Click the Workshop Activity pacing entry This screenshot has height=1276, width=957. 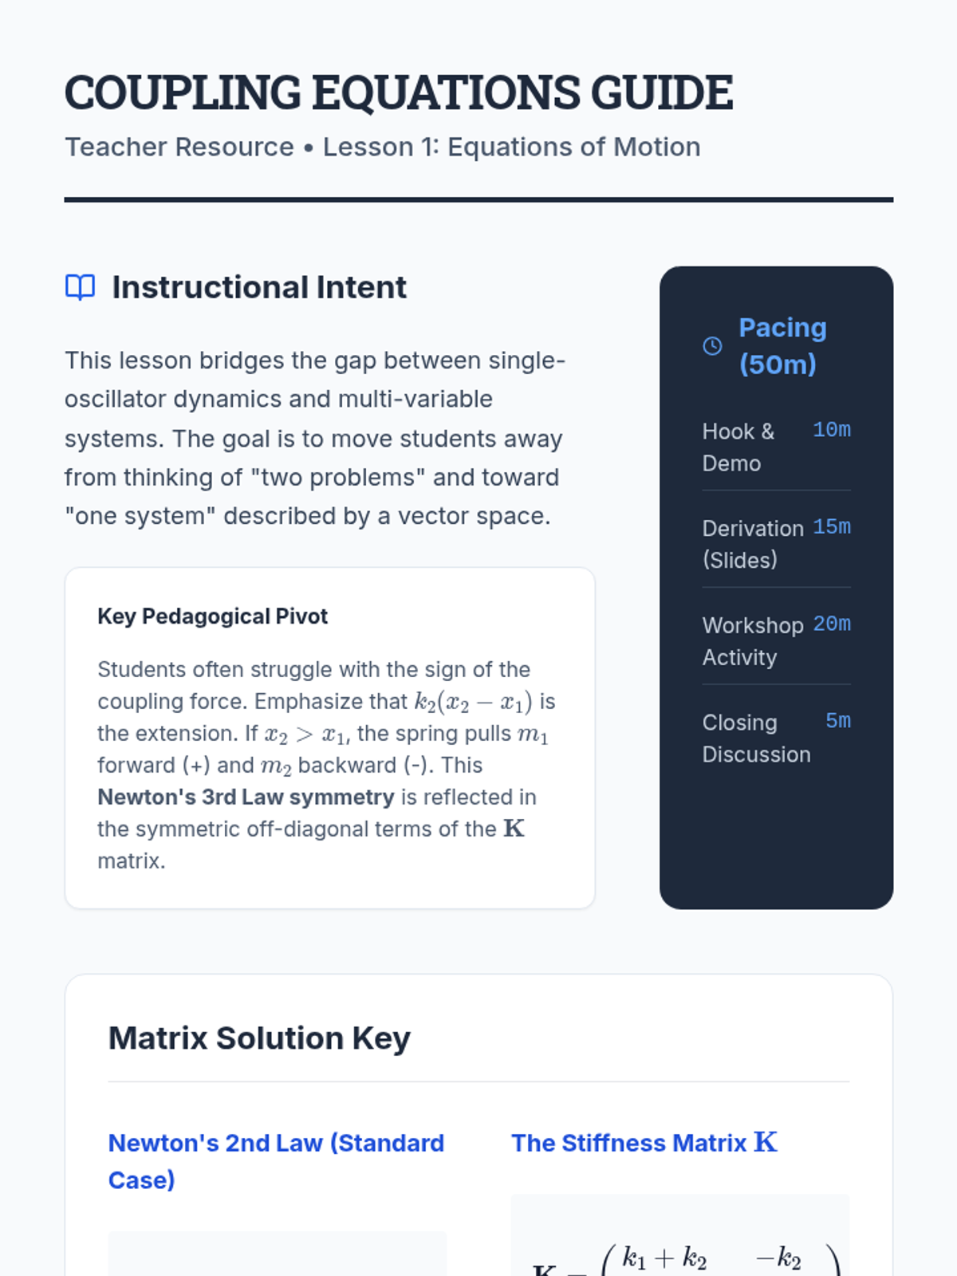point(776,640)
